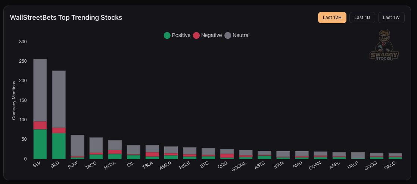
Task: Click the HELP gray bar
Action: pos(357,155)
